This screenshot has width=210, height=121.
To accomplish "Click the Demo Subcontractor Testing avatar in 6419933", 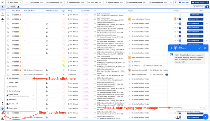I will 129,19.
